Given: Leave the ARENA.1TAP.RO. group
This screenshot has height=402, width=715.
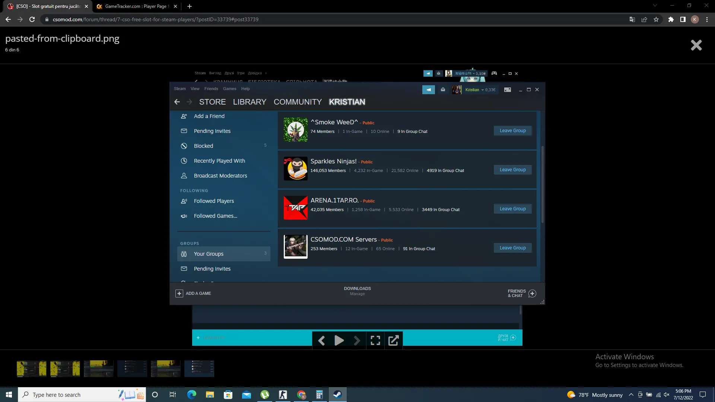Looking at the screenshot, I should point(512,209).
